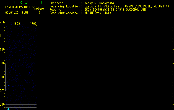The height and width of the screenshot is (110, 174).
Task: Select the 1659 time marker
Action: (x=17, y=24)
